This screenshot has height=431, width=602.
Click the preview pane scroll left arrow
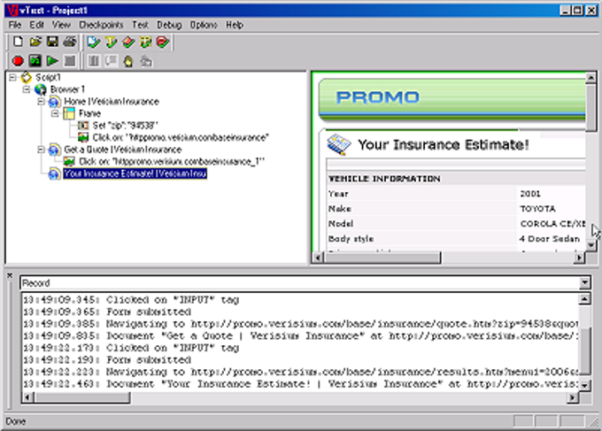318,258
